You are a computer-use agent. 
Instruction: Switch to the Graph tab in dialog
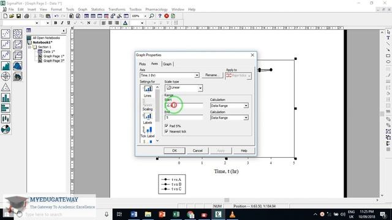coord(167,64)
